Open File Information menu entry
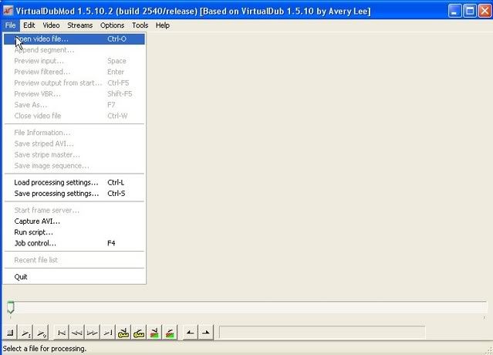This screenshot has width=493, height=355. pos(75,133)
